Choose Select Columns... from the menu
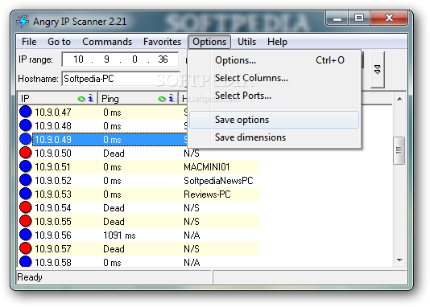The image size is (430, 307). [275, 78]
